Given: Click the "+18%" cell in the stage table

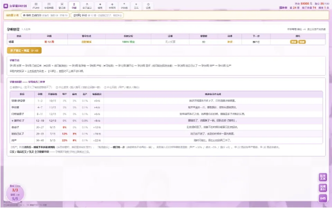Looking at the screenshot, I should click(x=97, y=134).
